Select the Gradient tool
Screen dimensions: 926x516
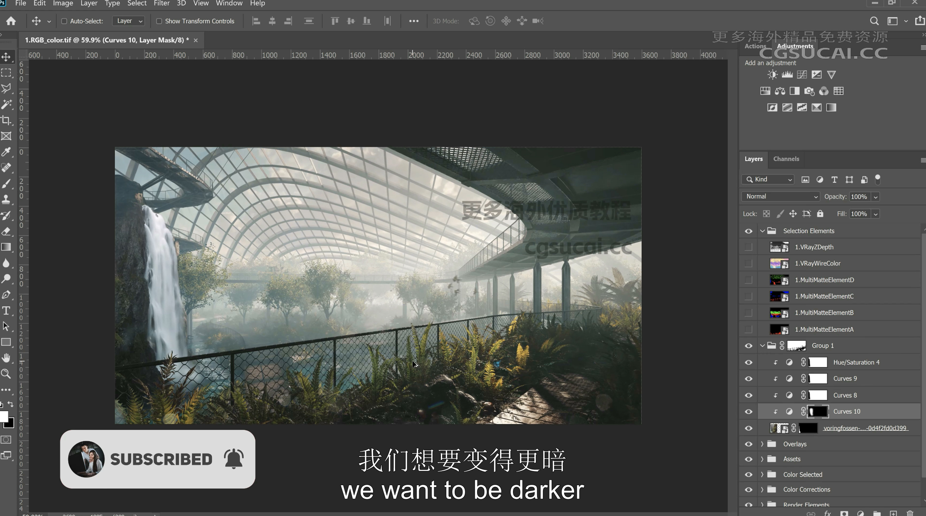[x=6, y=247]
